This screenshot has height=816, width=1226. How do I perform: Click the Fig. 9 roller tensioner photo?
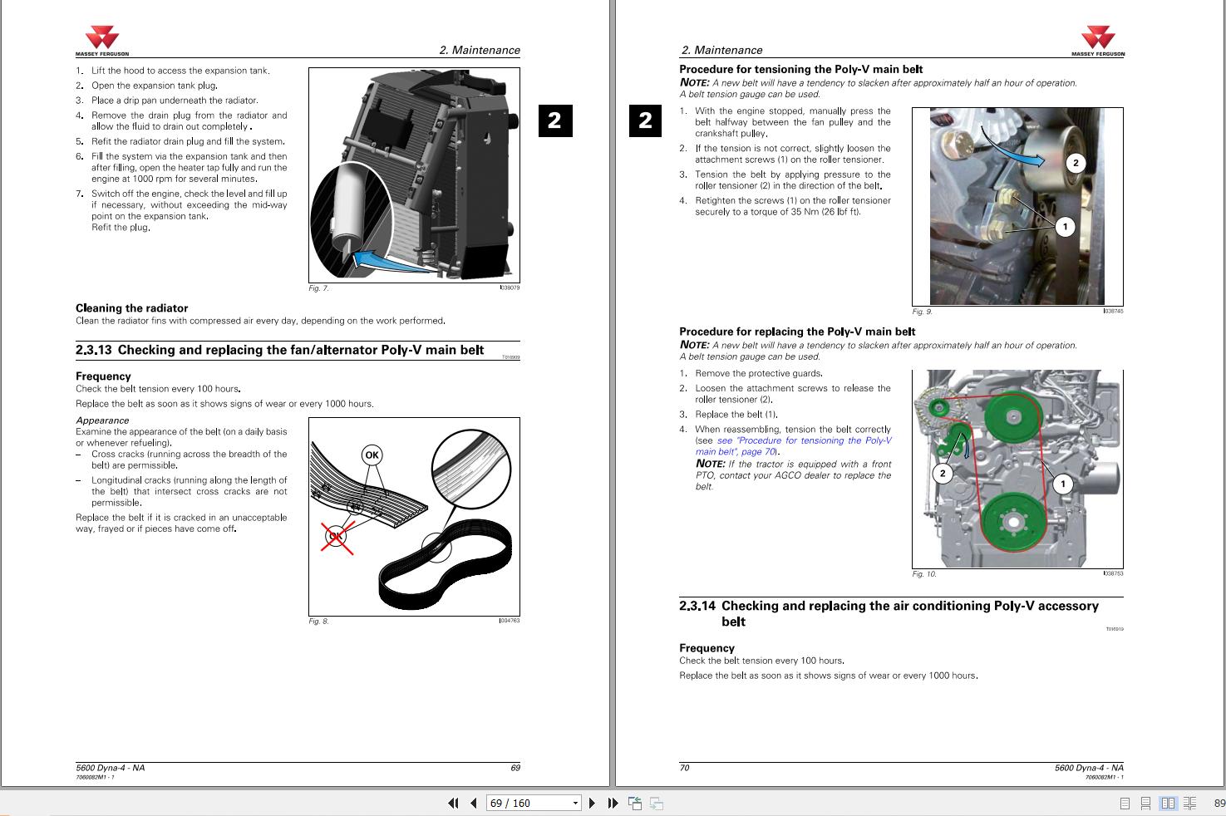tap(1017, 206)
